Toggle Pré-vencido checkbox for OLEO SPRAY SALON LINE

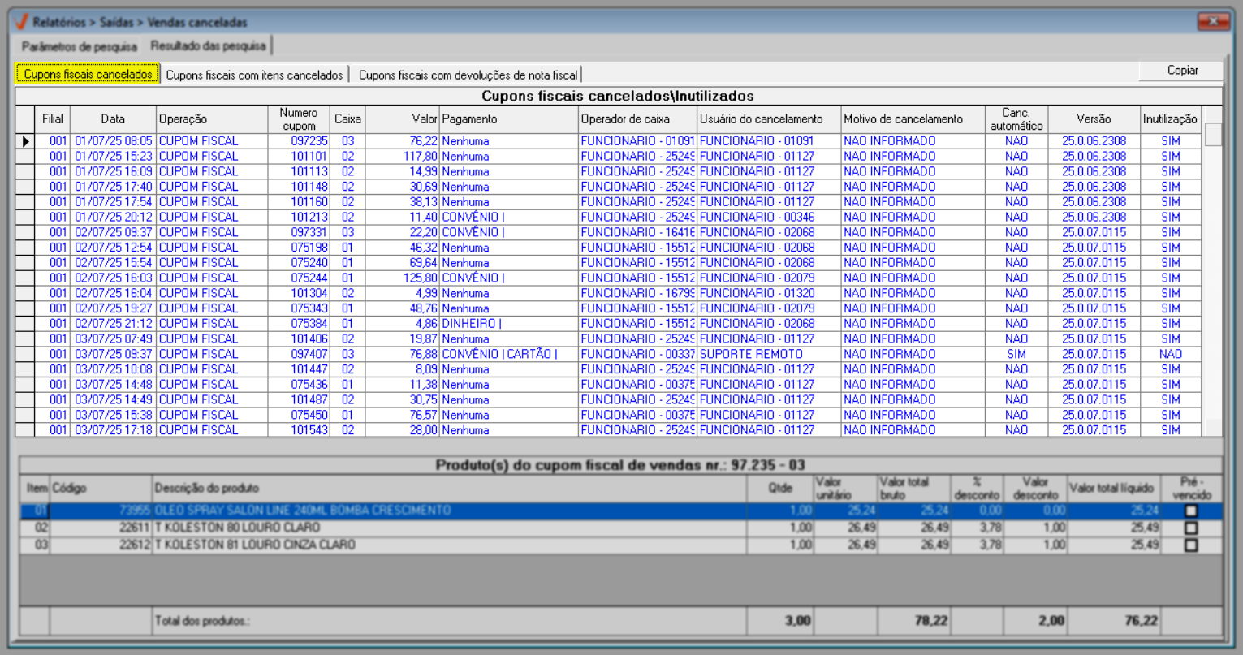1191,511
